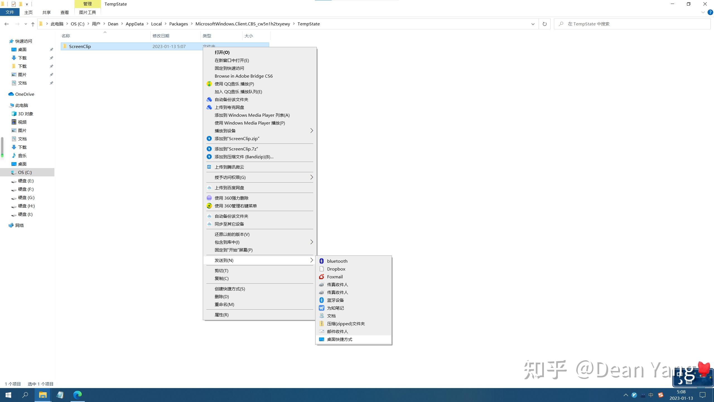
Task: Click the search box for TempState
Action: pyautogui.click(x=632, y=24)
